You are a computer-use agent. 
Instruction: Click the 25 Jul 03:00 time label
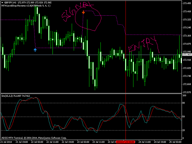click(x=175, y=142)
